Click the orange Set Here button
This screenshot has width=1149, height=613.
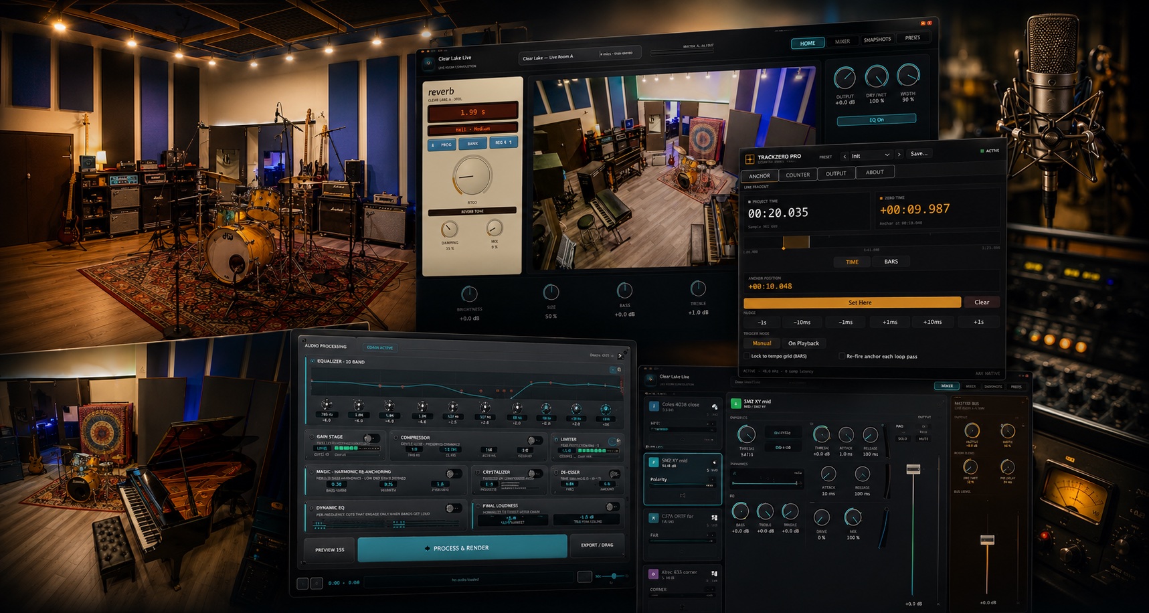pos(853,302)
